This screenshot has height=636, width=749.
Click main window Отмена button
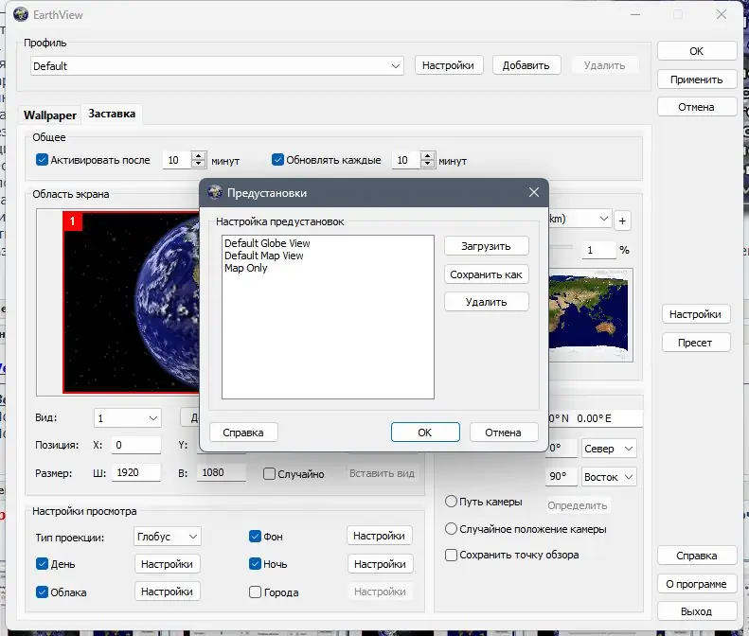coord(697,107)
